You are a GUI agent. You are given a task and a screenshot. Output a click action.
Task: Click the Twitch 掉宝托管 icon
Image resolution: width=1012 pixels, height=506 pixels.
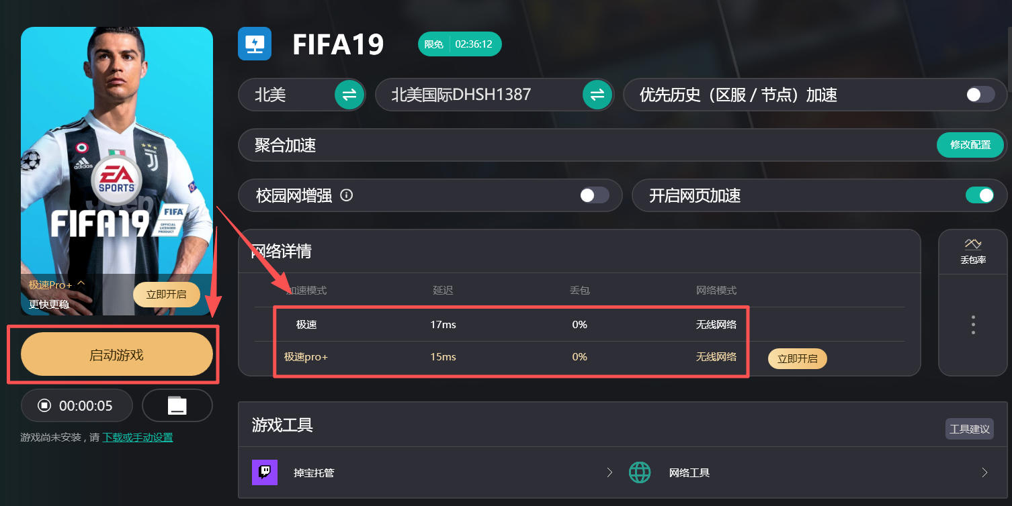click(264, 472)
